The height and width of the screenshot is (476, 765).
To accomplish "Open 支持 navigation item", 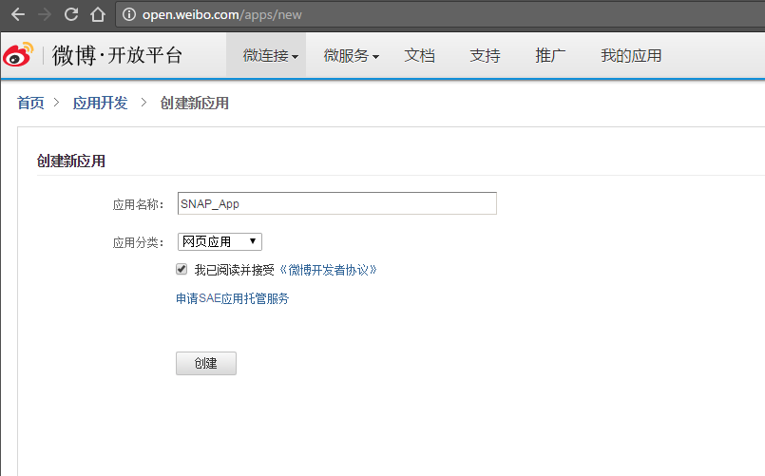I will coord(485,56).
